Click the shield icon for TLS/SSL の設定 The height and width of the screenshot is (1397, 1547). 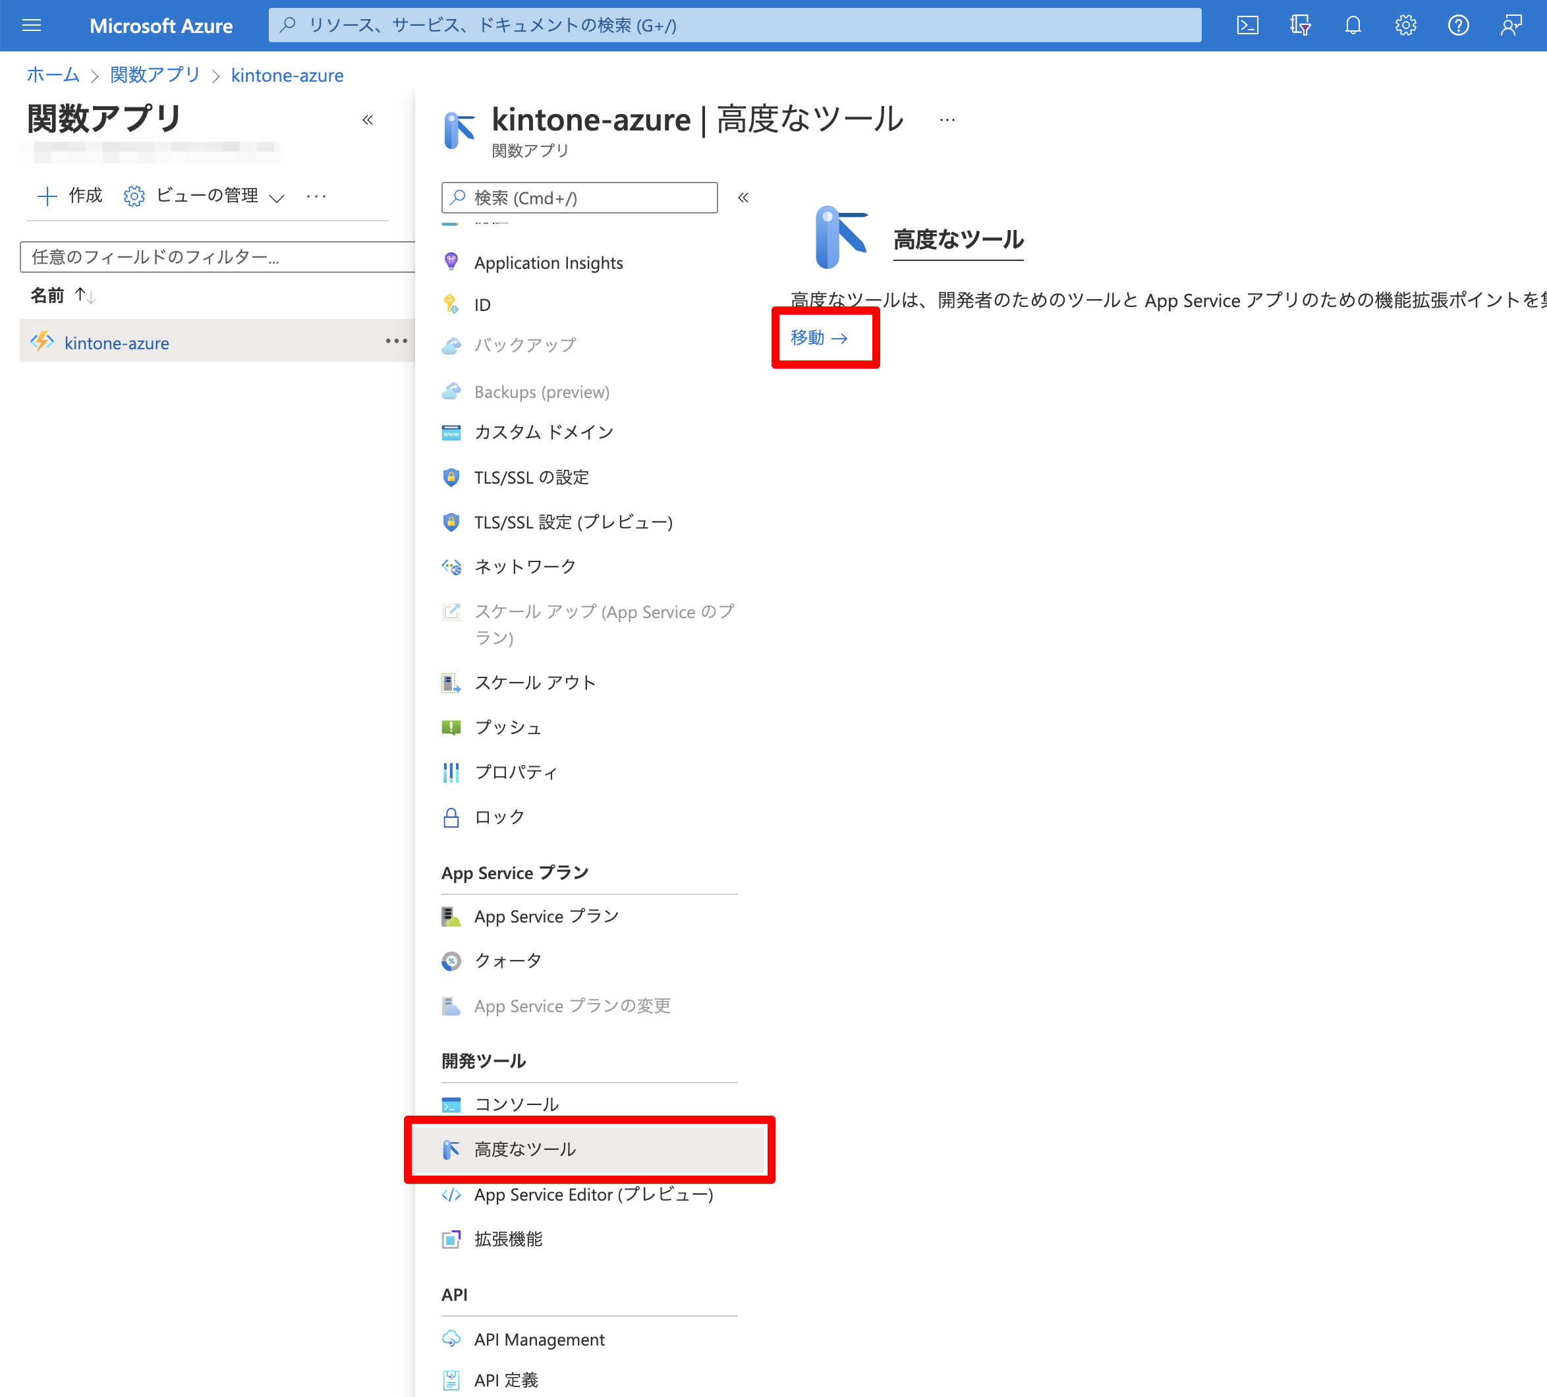[451, 478]
